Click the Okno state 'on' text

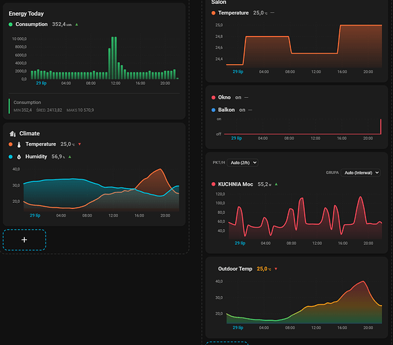click(x=238, y=97)
